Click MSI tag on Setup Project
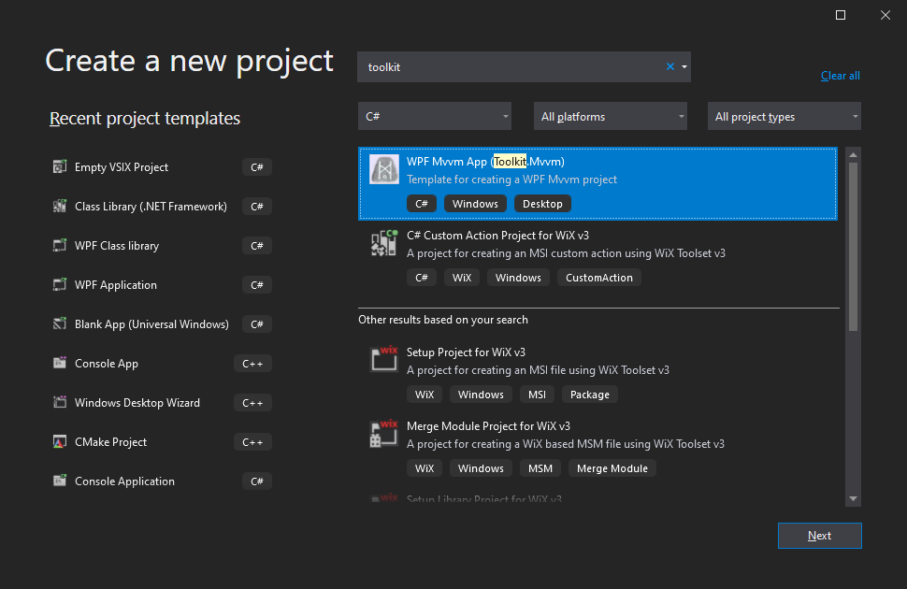Screen dimensions: 907x589 537,395
